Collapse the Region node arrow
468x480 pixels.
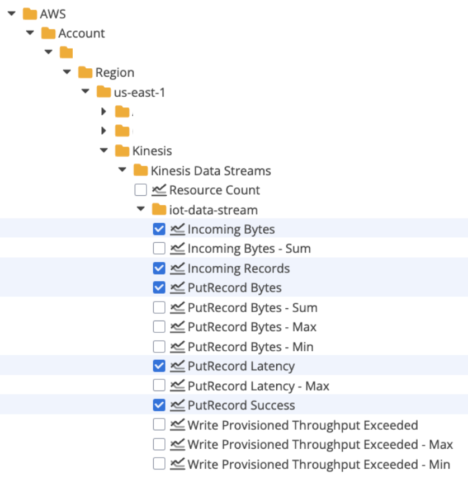[67, 73]
